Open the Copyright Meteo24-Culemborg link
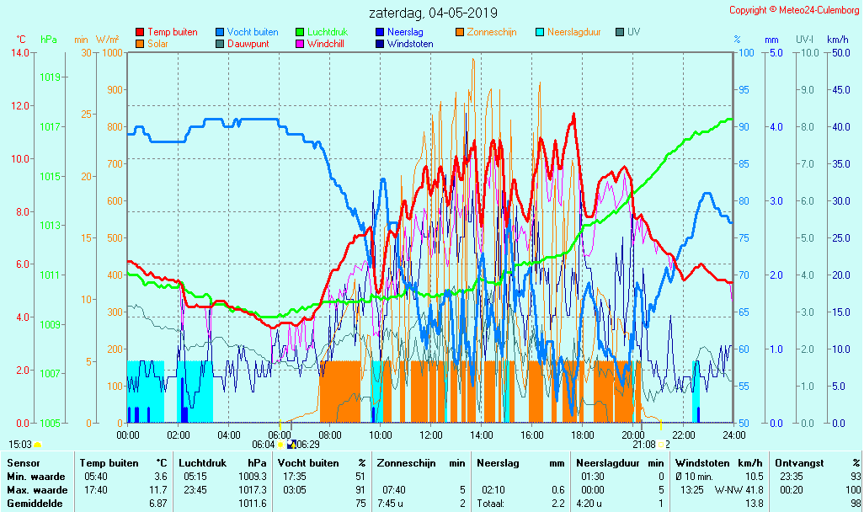 pyautogui.click(x=794, y=10)
